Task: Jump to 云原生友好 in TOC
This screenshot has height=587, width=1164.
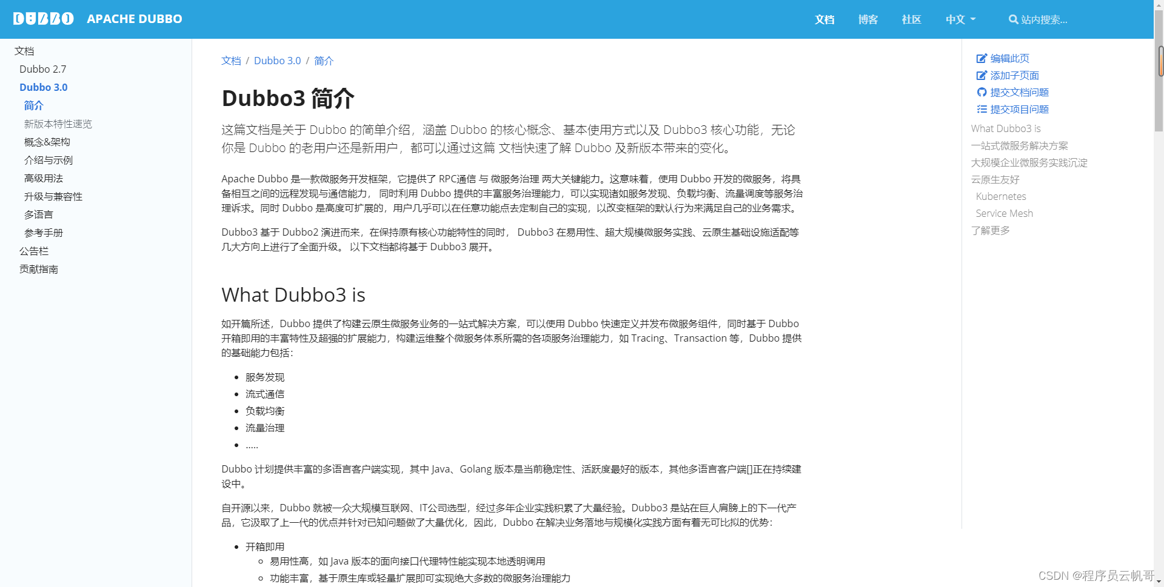Action: coord(995,179)
